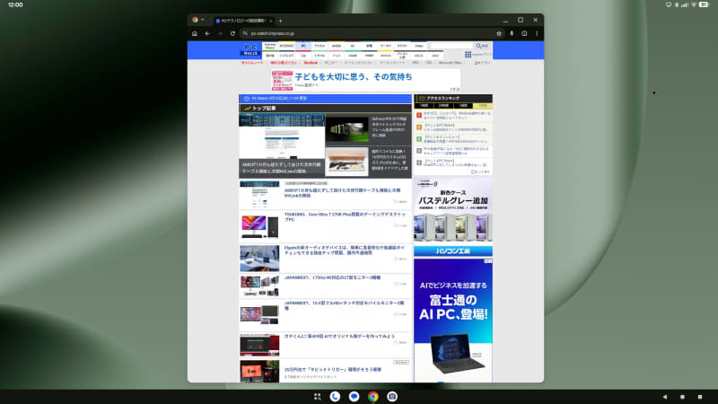Open the パソコン工房 banner
This screenshot has height=404, width=718.
click(x=453, y=251)
